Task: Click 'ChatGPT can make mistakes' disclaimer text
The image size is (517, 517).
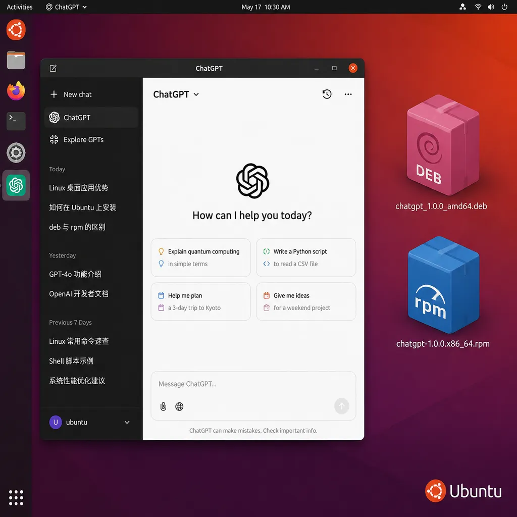Action: tap(253, 431)
